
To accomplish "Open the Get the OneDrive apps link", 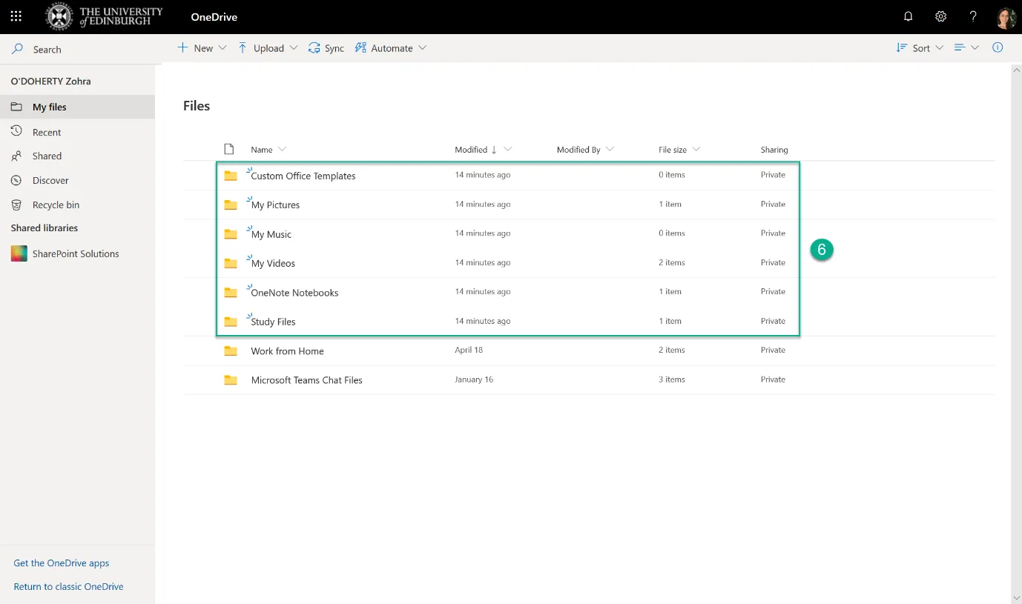I will 61,562.
